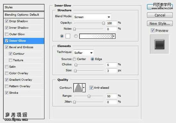Image resolution: width=176 pixels, height=123 pixels.
Task: Click the Size slider handle
Action: tap(75, 71)
